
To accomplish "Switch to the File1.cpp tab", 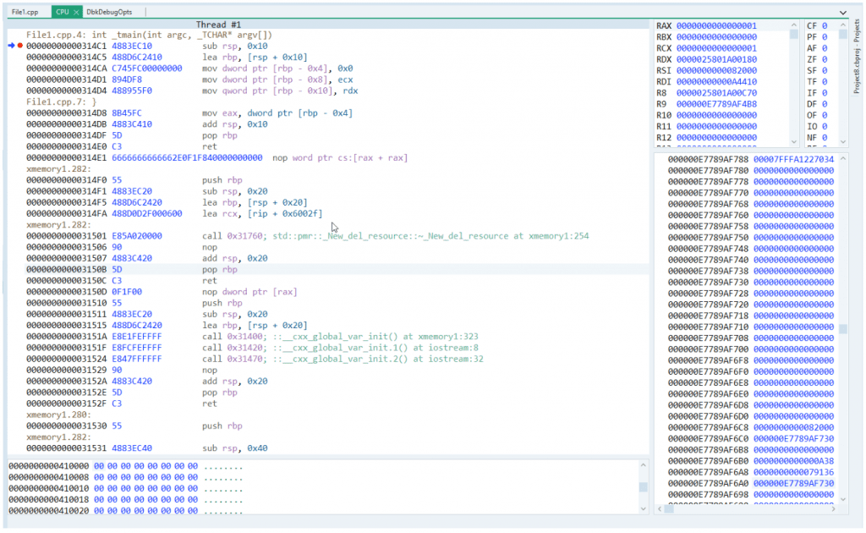I will pos(25,12).
